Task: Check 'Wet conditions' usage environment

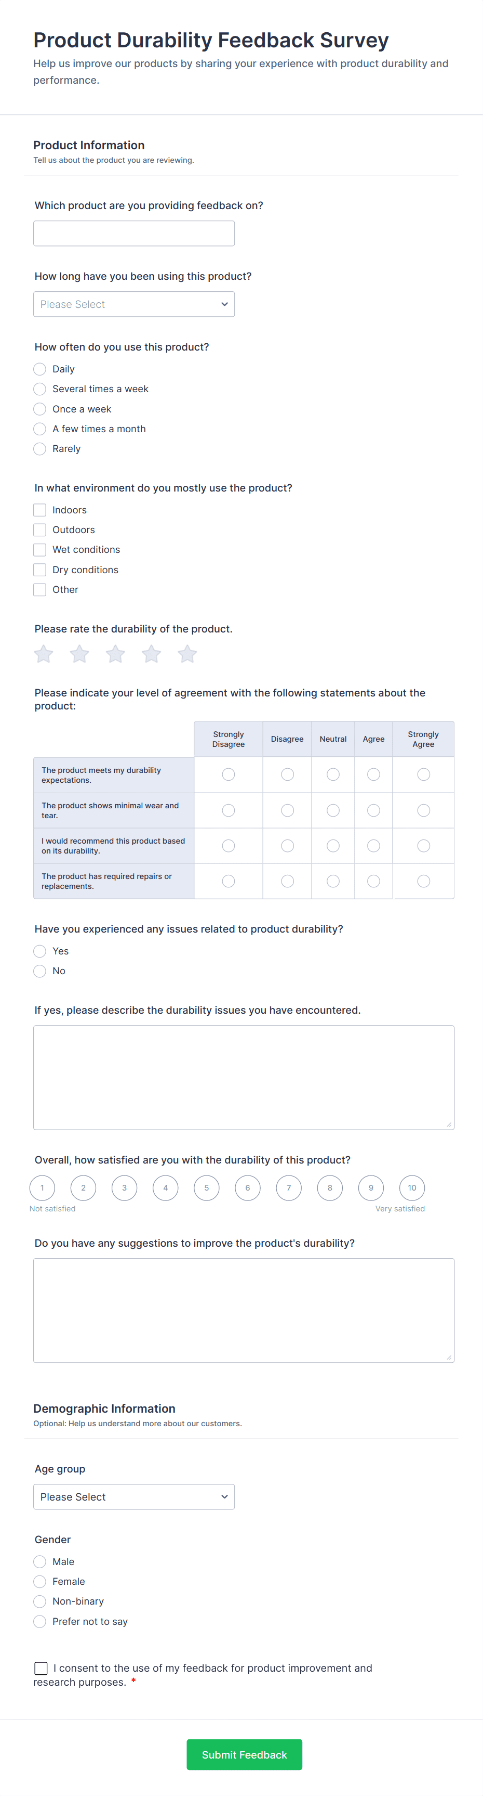Action: coord(39,549)
